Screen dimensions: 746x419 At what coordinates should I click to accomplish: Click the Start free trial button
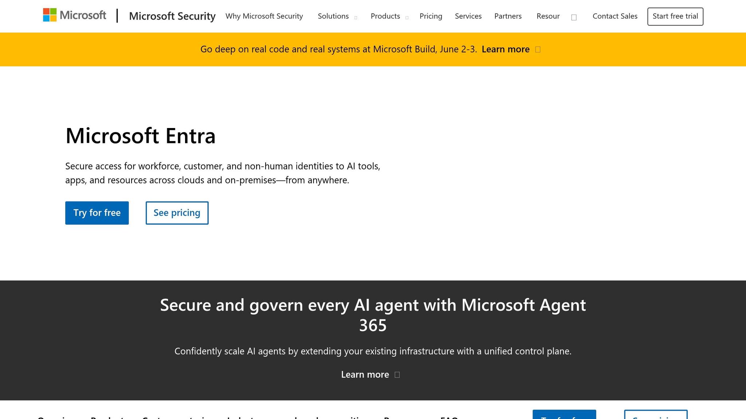pyautogui.click(x=675, y=16)
